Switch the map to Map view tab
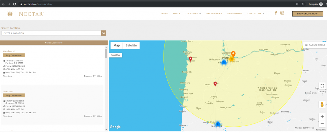This screenshot has height=133, width=327. [117, 45]
